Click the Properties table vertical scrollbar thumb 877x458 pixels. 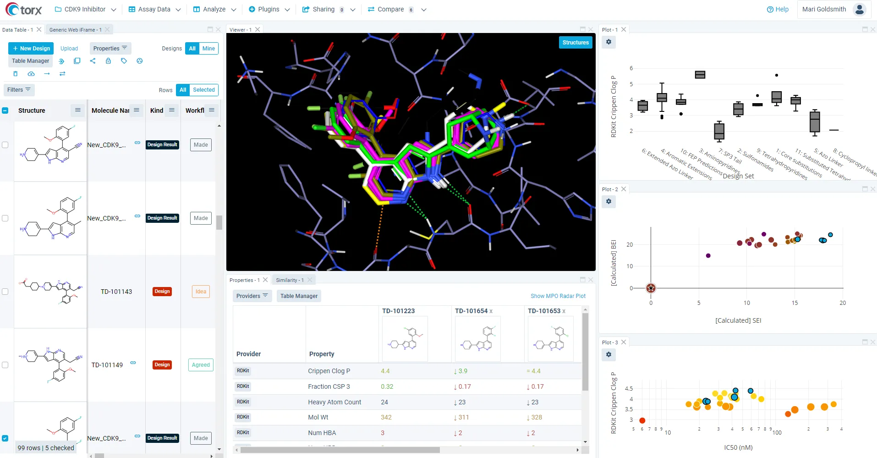[x=585, y=352]
